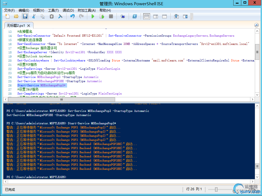
Task: Select the 无标题2.ps1 script tab
Action: (x=16, y=26)
